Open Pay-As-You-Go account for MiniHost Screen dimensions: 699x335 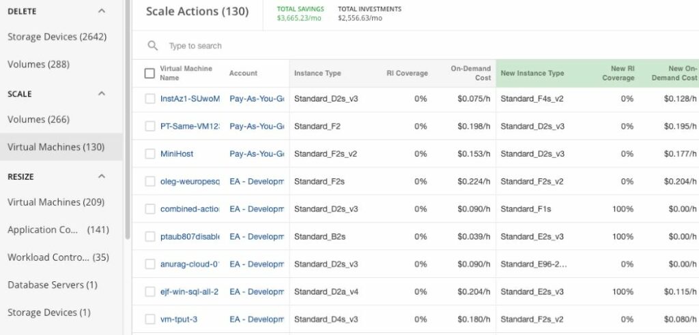coord(257,154)
